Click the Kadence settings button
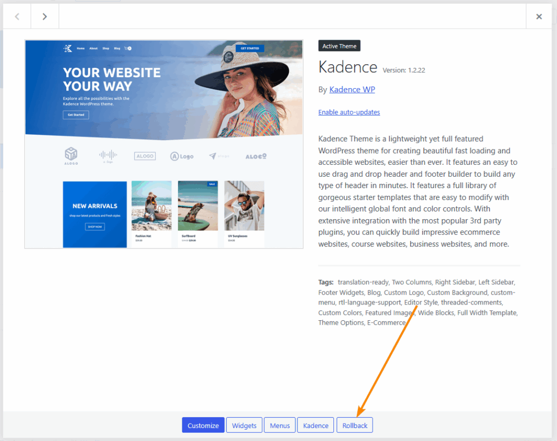The width and height of the screenshot is (557, 441). 315,425
